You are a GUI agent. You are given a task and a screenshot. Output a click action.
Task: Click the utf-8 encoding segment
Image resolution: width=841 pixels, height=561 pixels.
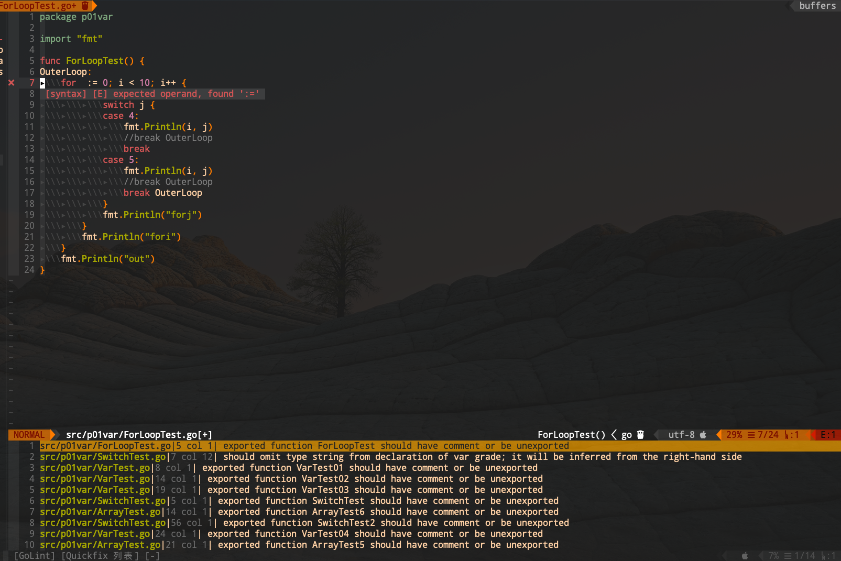pos(681,434)
